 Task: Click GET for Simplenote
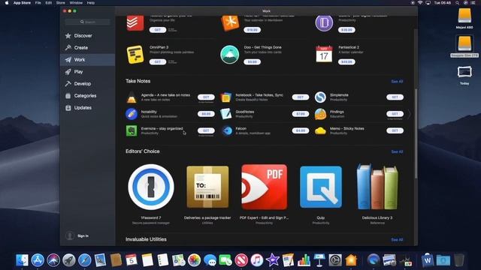(395, 97)
